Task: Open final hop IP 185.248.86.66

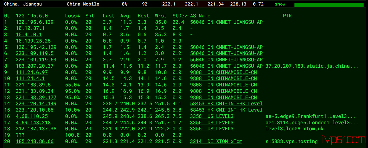Action: 35,141
